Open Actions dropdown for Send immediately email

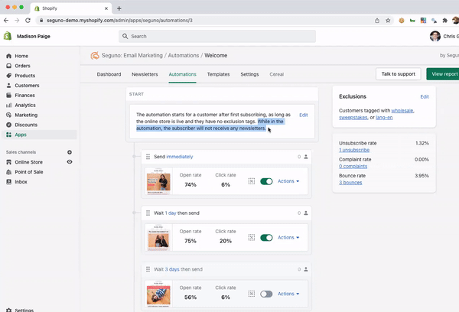288,182
